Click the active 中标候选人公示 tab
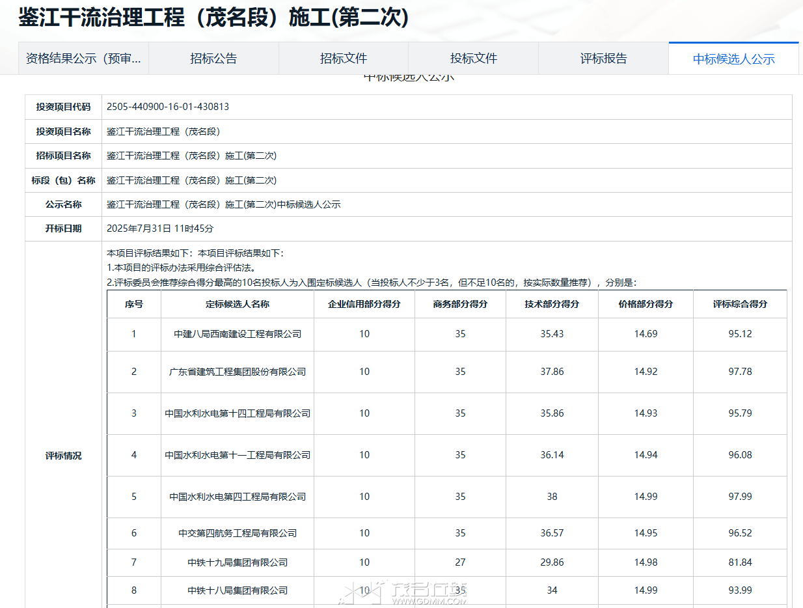 733,59
